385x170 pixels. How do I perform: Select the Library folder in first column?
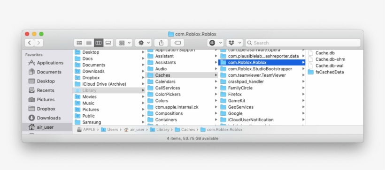[109, 90]
